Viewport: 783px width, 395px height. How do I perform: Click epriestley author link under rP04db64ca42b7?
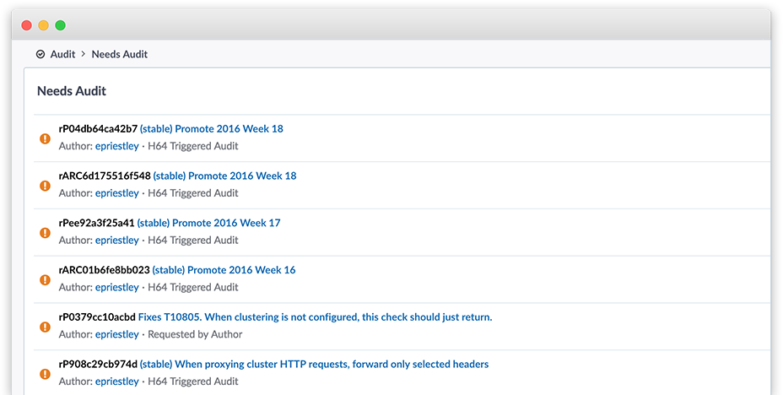coord(116,146)
